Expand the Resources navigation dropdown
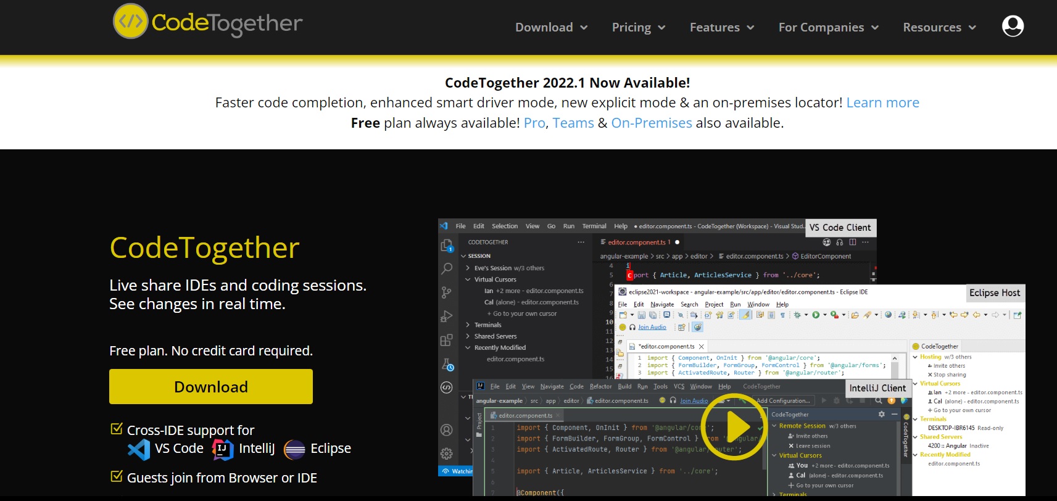 (x=940, y=27)
